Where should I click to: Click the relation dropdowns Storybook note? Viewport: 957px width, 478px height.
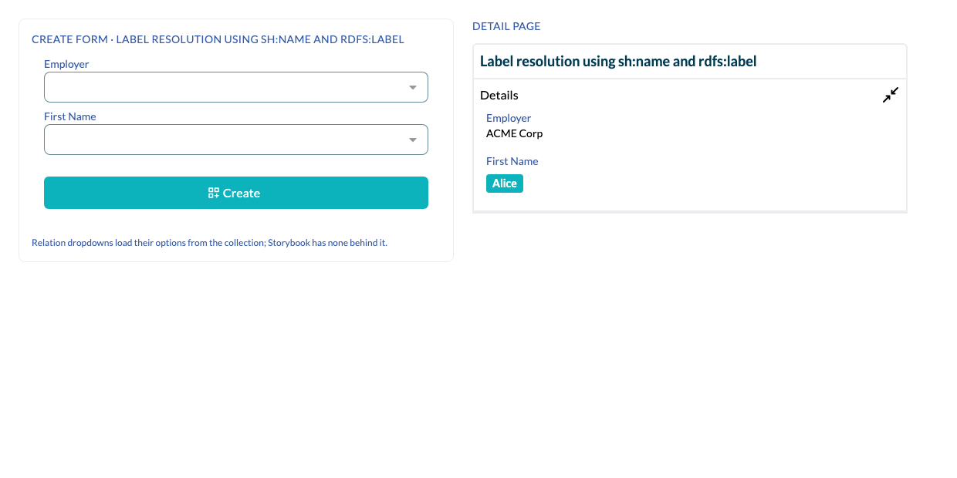point(209,243)
